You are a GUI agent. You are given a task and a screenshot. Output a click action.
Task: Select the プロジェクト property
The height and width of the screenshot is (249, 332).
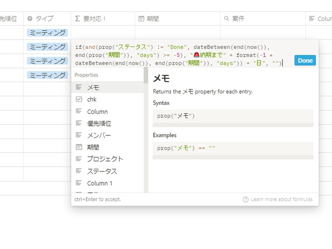(108, 159)
